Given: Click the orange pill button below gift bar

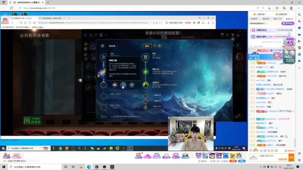Looking at the screenshot, I should [x=233, y=161].
